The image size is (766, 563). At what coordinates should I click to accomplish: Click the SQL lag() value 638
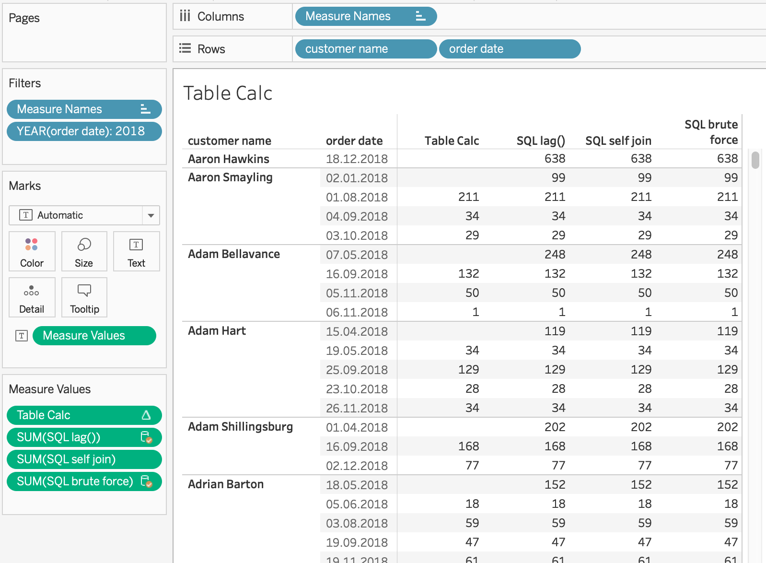(555, 158)
